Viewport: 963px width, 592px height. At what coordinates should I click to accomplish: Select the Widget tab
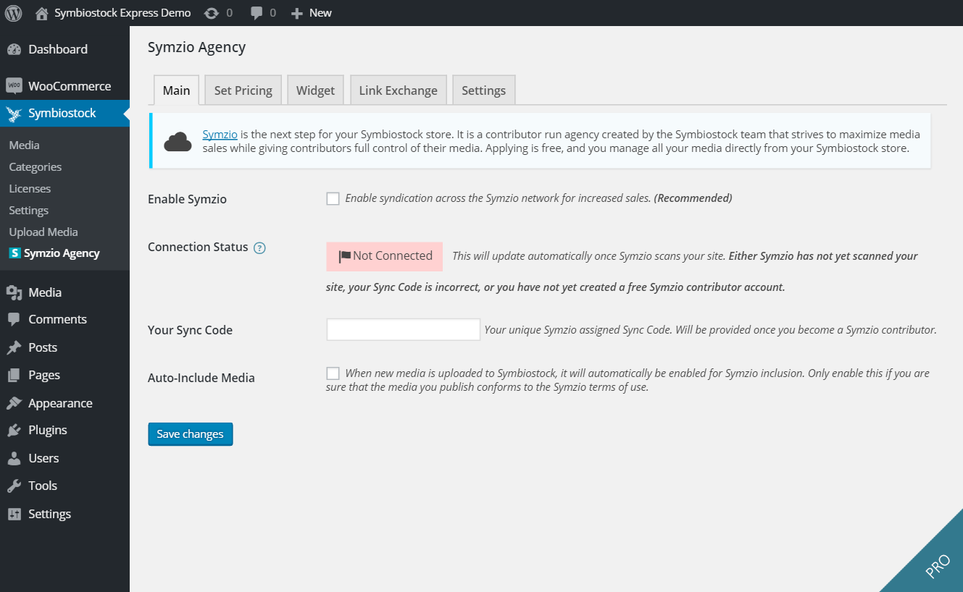point(315,90)
